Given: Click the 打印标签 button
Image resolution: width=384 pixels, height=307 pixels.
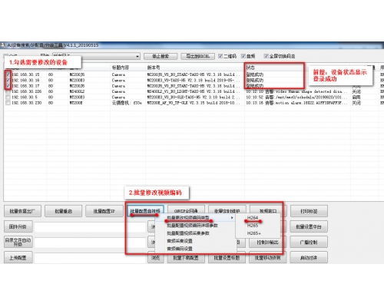Looking at the screenshot, I should [309, 211].
